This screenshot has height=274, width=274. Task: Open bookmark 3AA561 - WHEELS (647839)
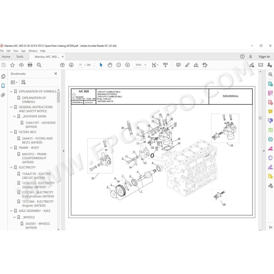(38, 225)
